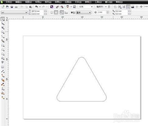Open the Fill tool flyout
148x126 pixels.
pos(3,93)
